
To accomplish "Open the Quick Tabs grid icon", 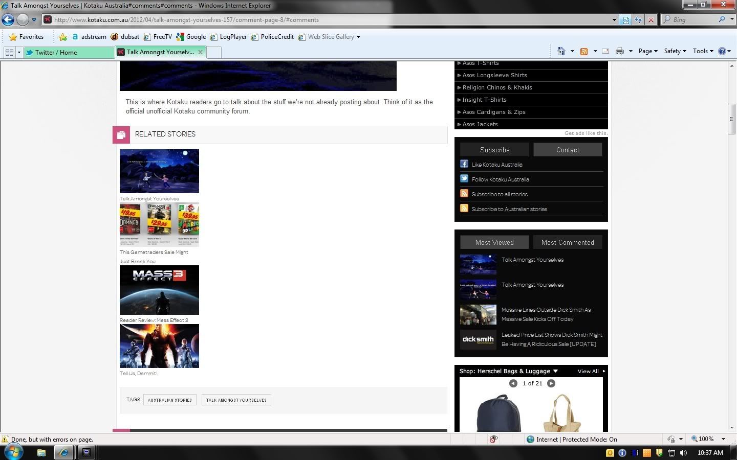I will pyautogui.click(x=9, y=52).
